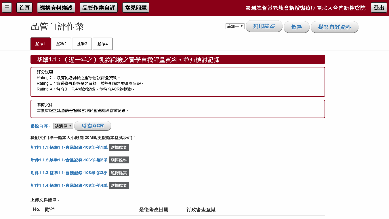Choose file for 附件1.1.1 第1季
This screenshot has height=219, width=389.
(x=119, y=148)
